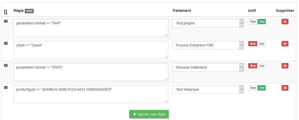Open the aide help badge
This screenshot has width=299, height=120.
pos(29,11)
